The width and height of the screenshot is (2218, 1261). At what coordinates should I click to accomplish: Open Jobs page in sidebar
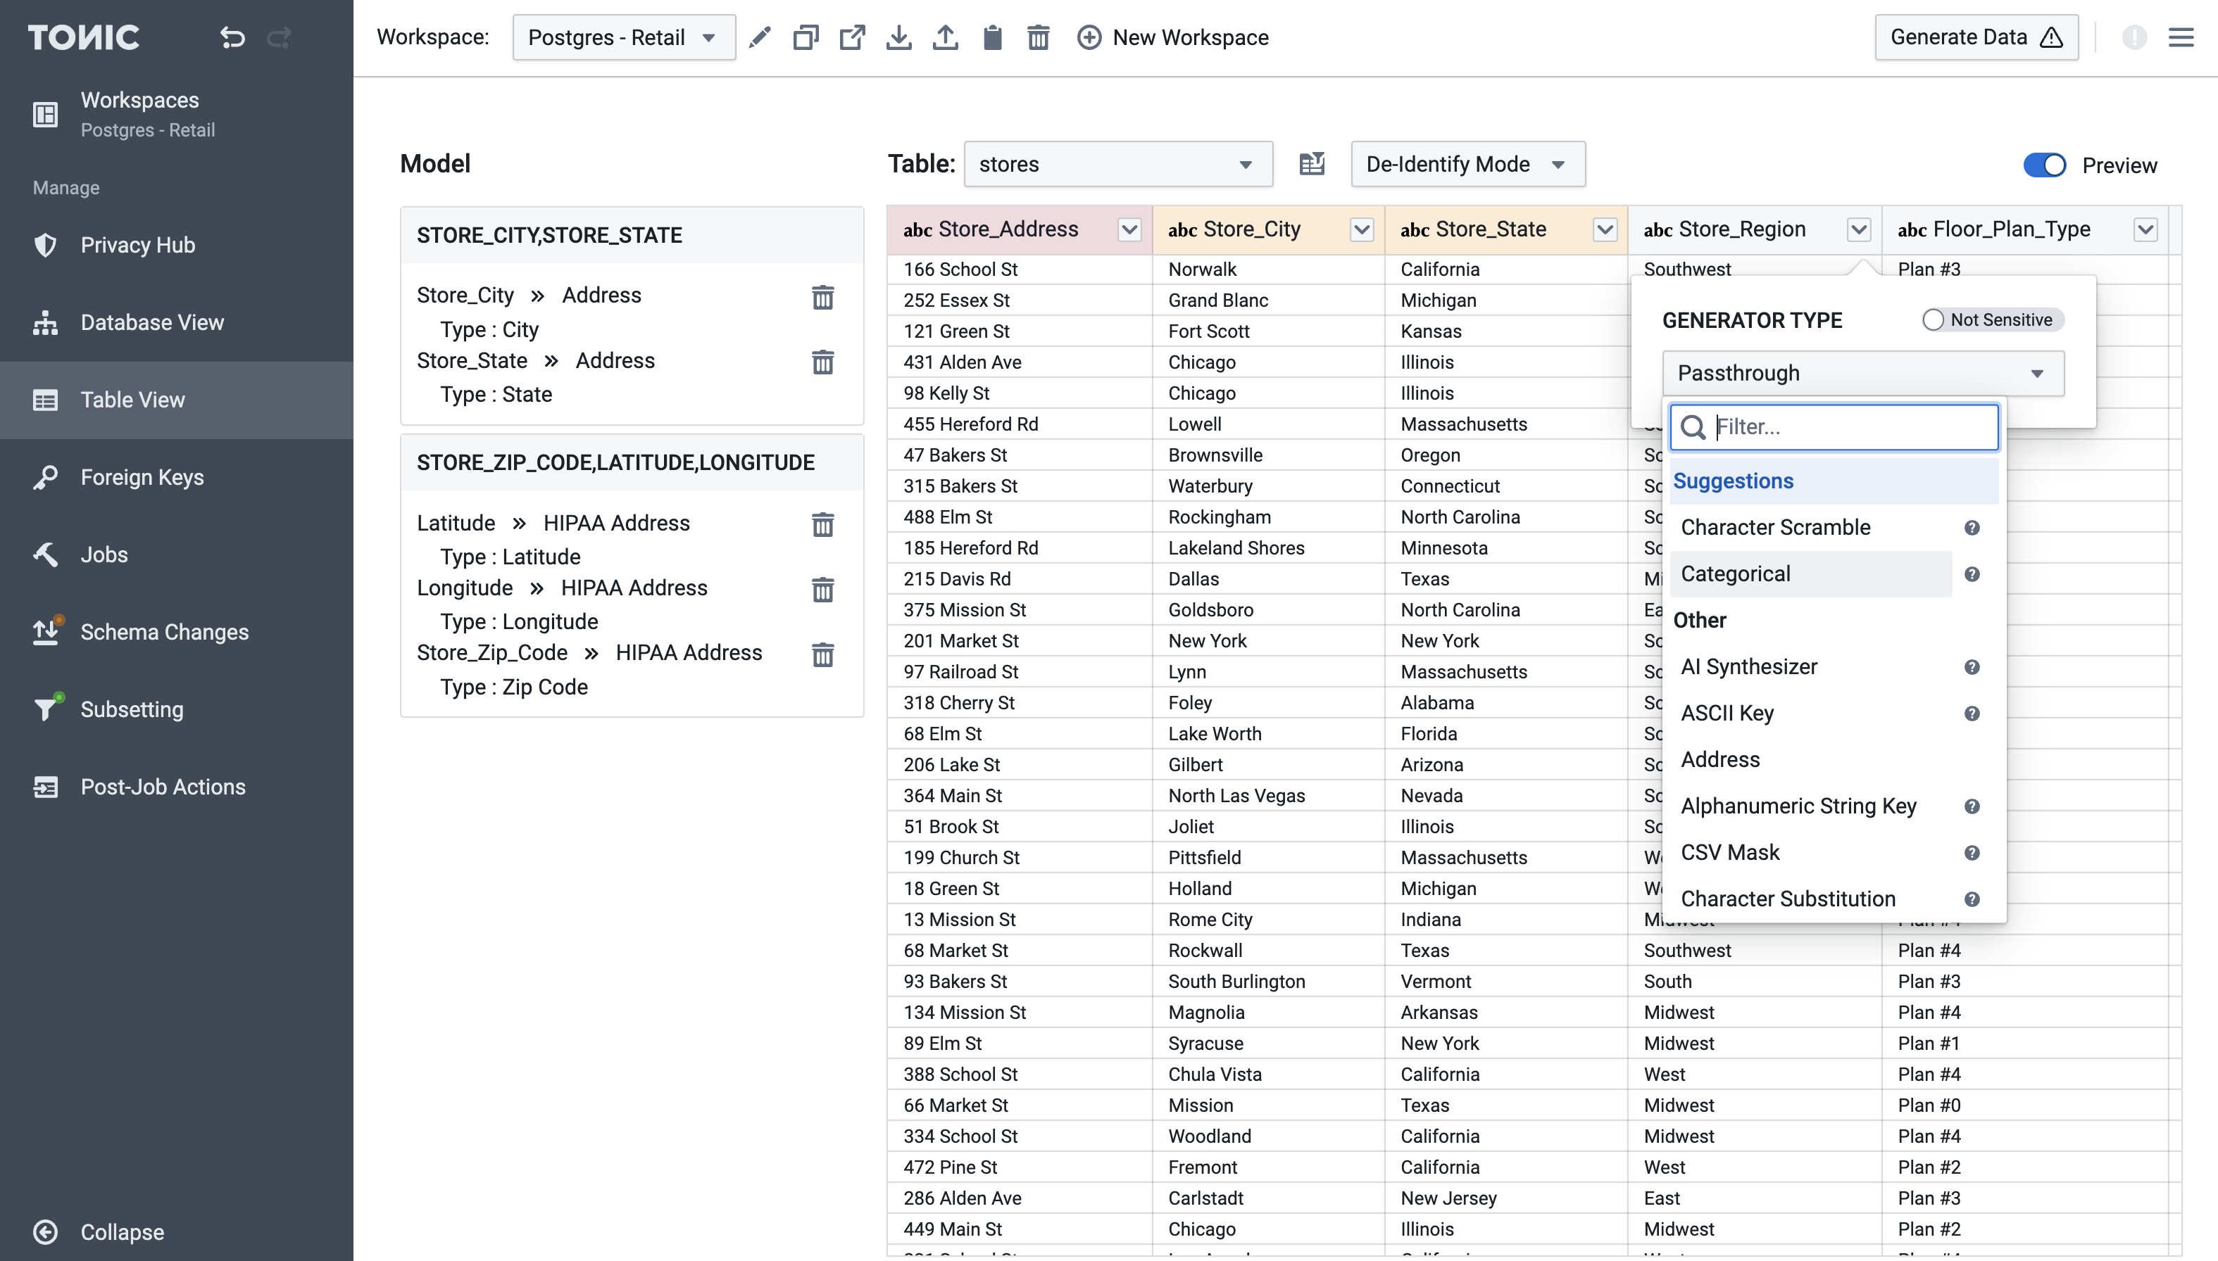point(177,555)
